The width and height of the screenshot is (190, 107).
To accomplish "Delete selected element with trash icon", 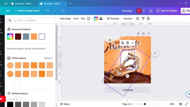I will pyautogui.click(x=127, y=43).
